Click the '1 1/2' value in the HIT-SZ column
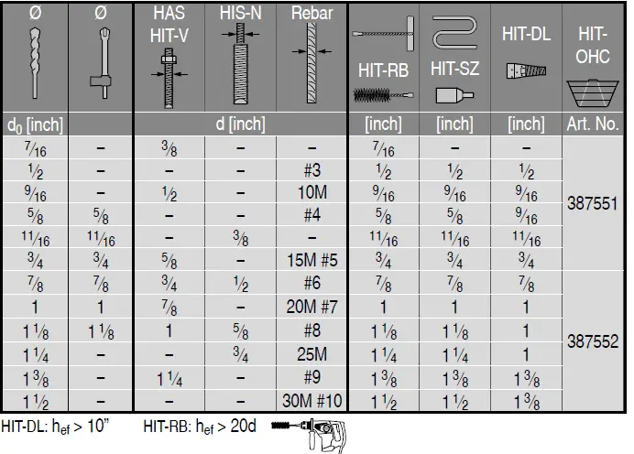The width and height of the screenshot is (634, 454). tap(454, 402)
